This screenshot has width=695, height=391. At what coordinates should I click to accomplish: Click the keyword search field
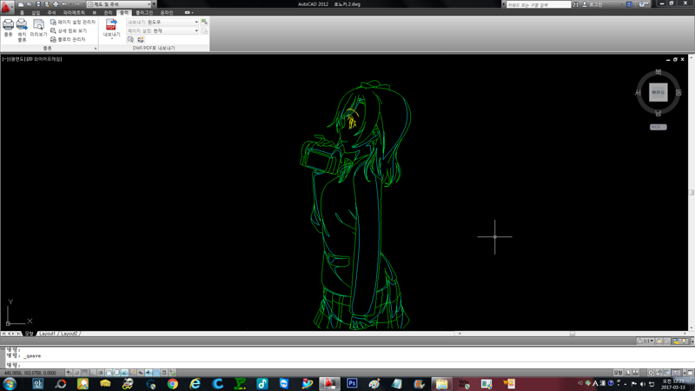pyautogui.click(x=538, y=4)
